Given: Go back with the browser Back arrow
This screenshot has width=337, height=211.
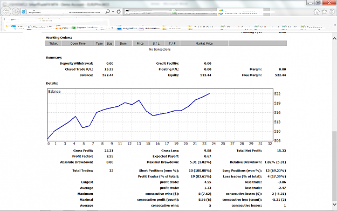Looking at the screenshot, I should (x=6, y=11).
